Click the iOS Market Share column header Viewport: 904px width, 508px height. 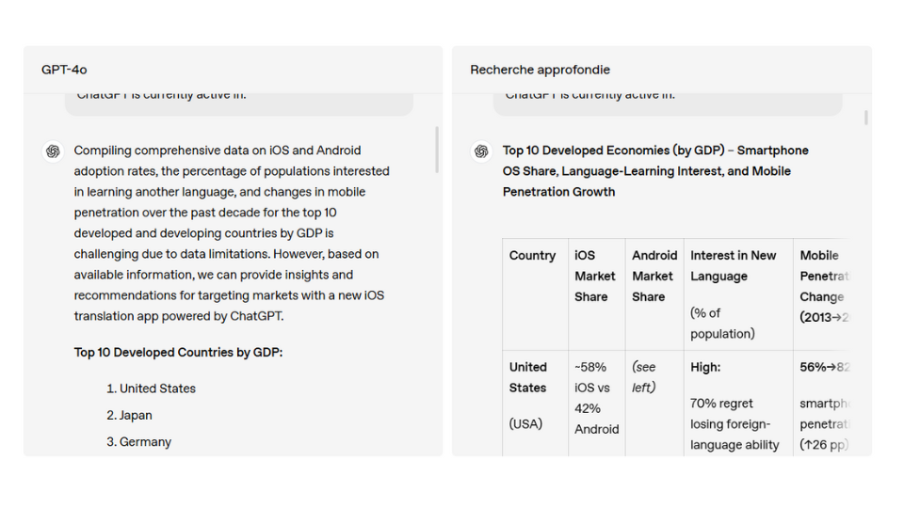click(x=595, y=276)
